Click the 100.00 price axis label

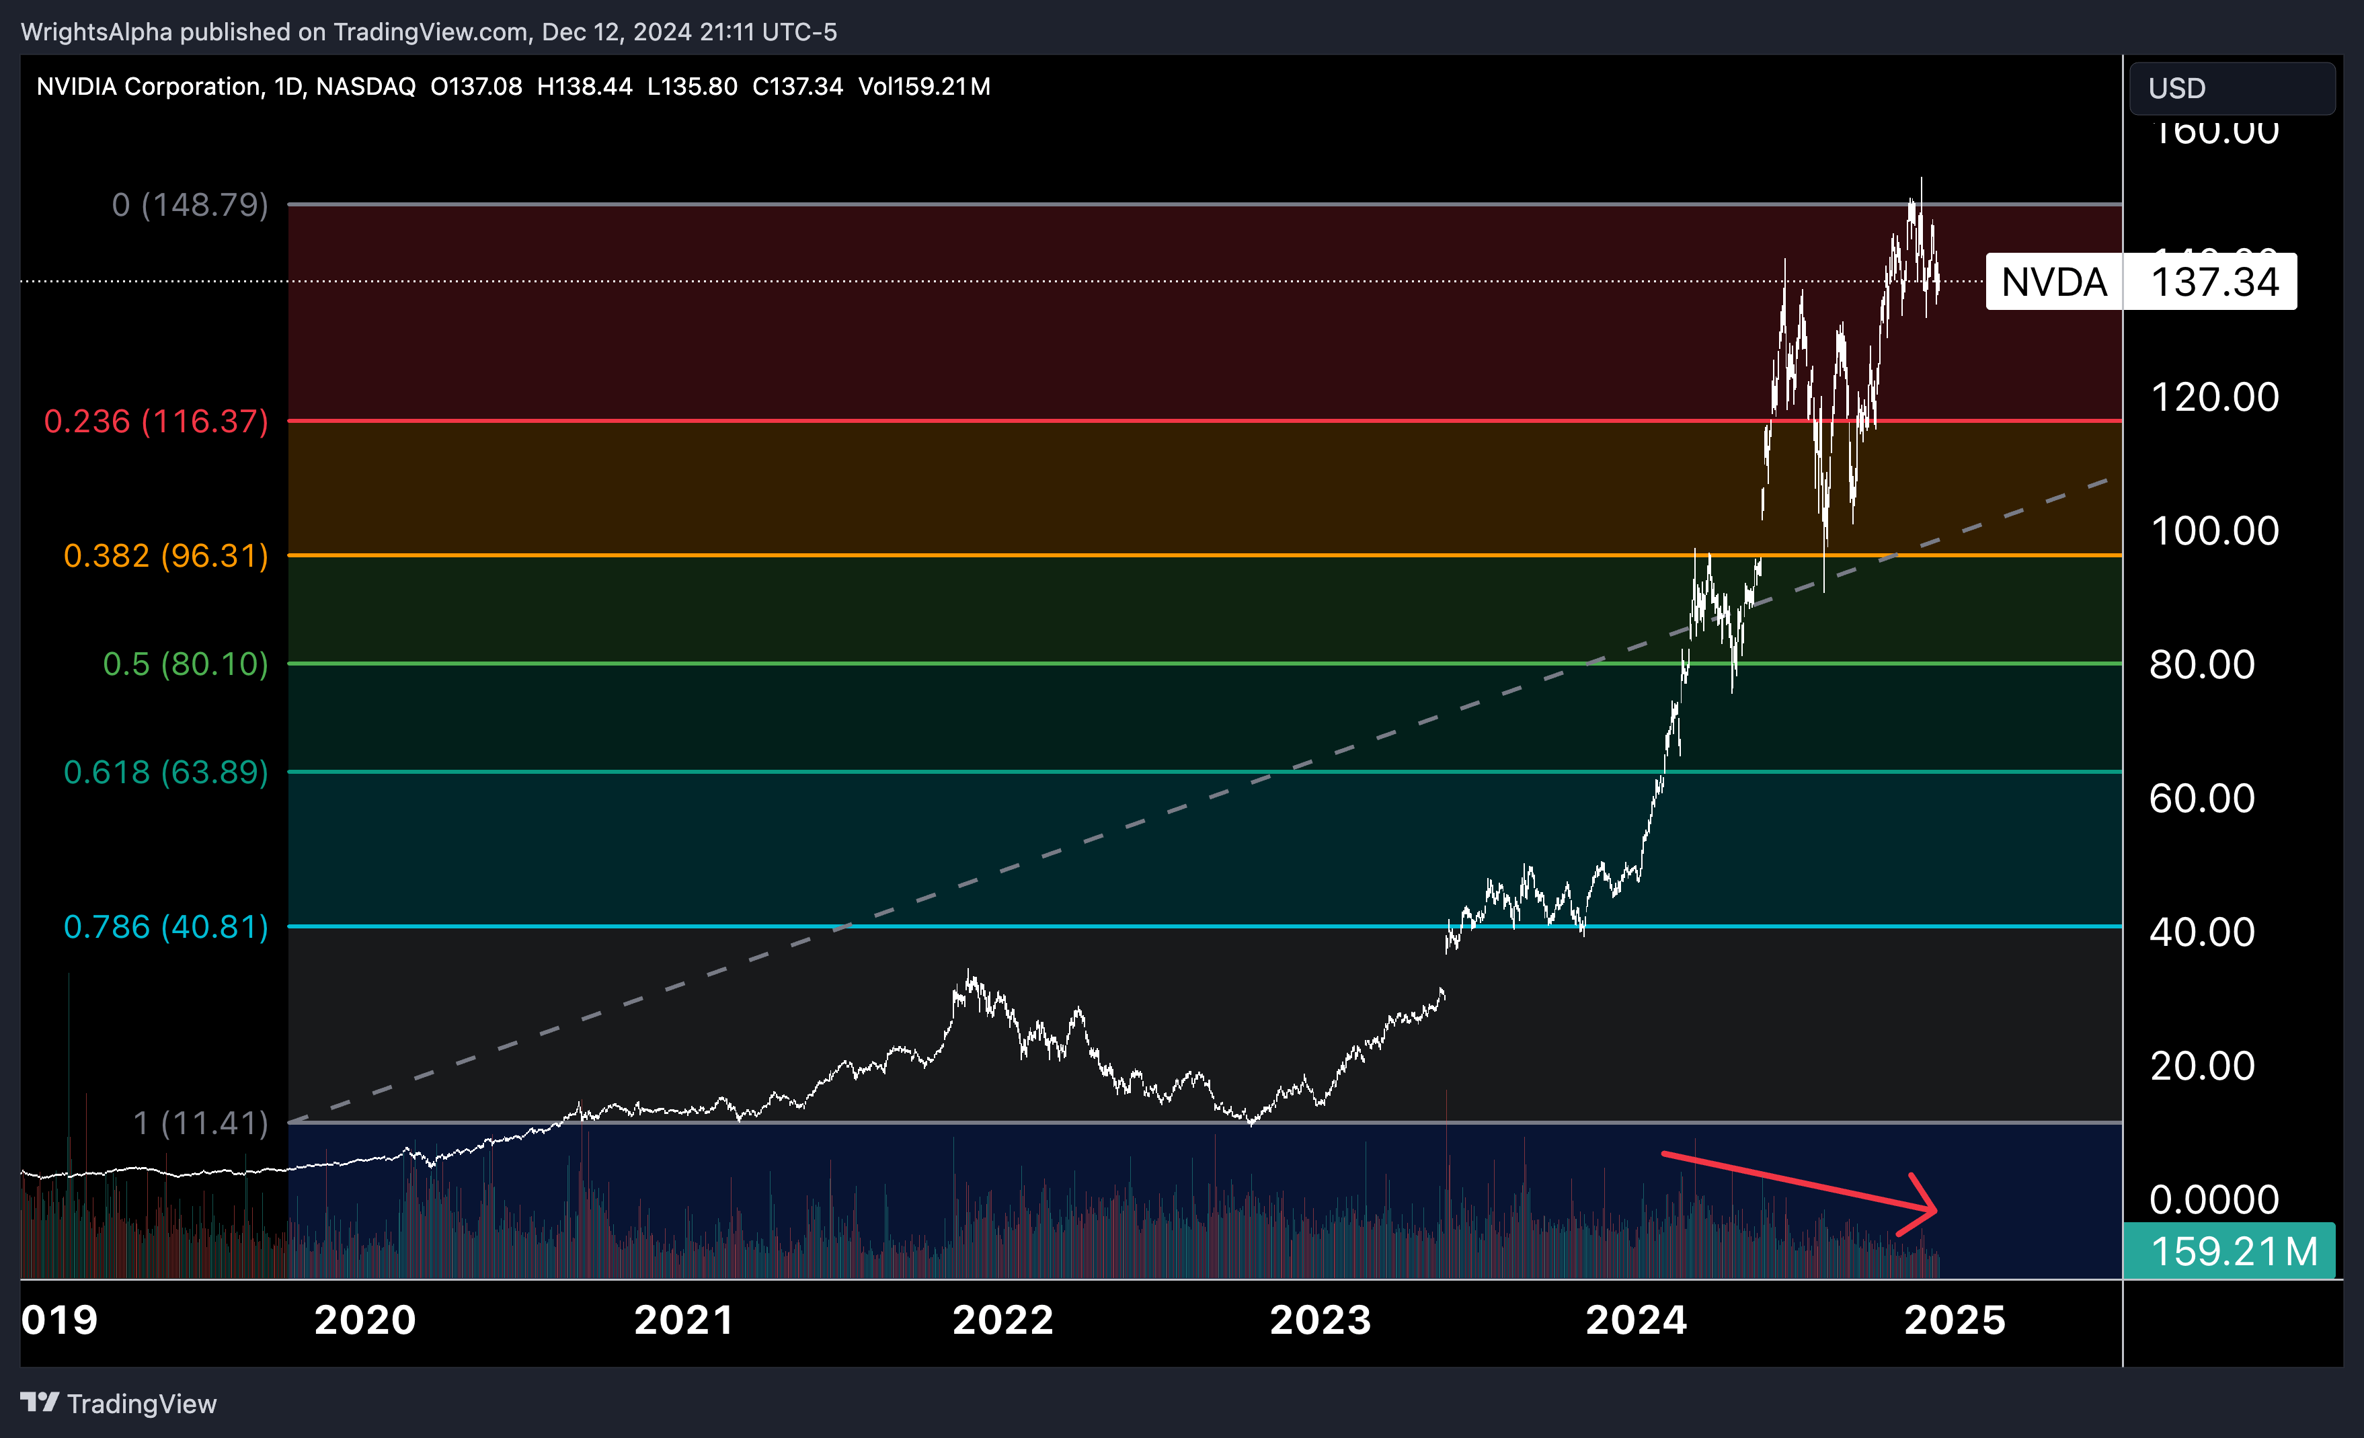2214,530
